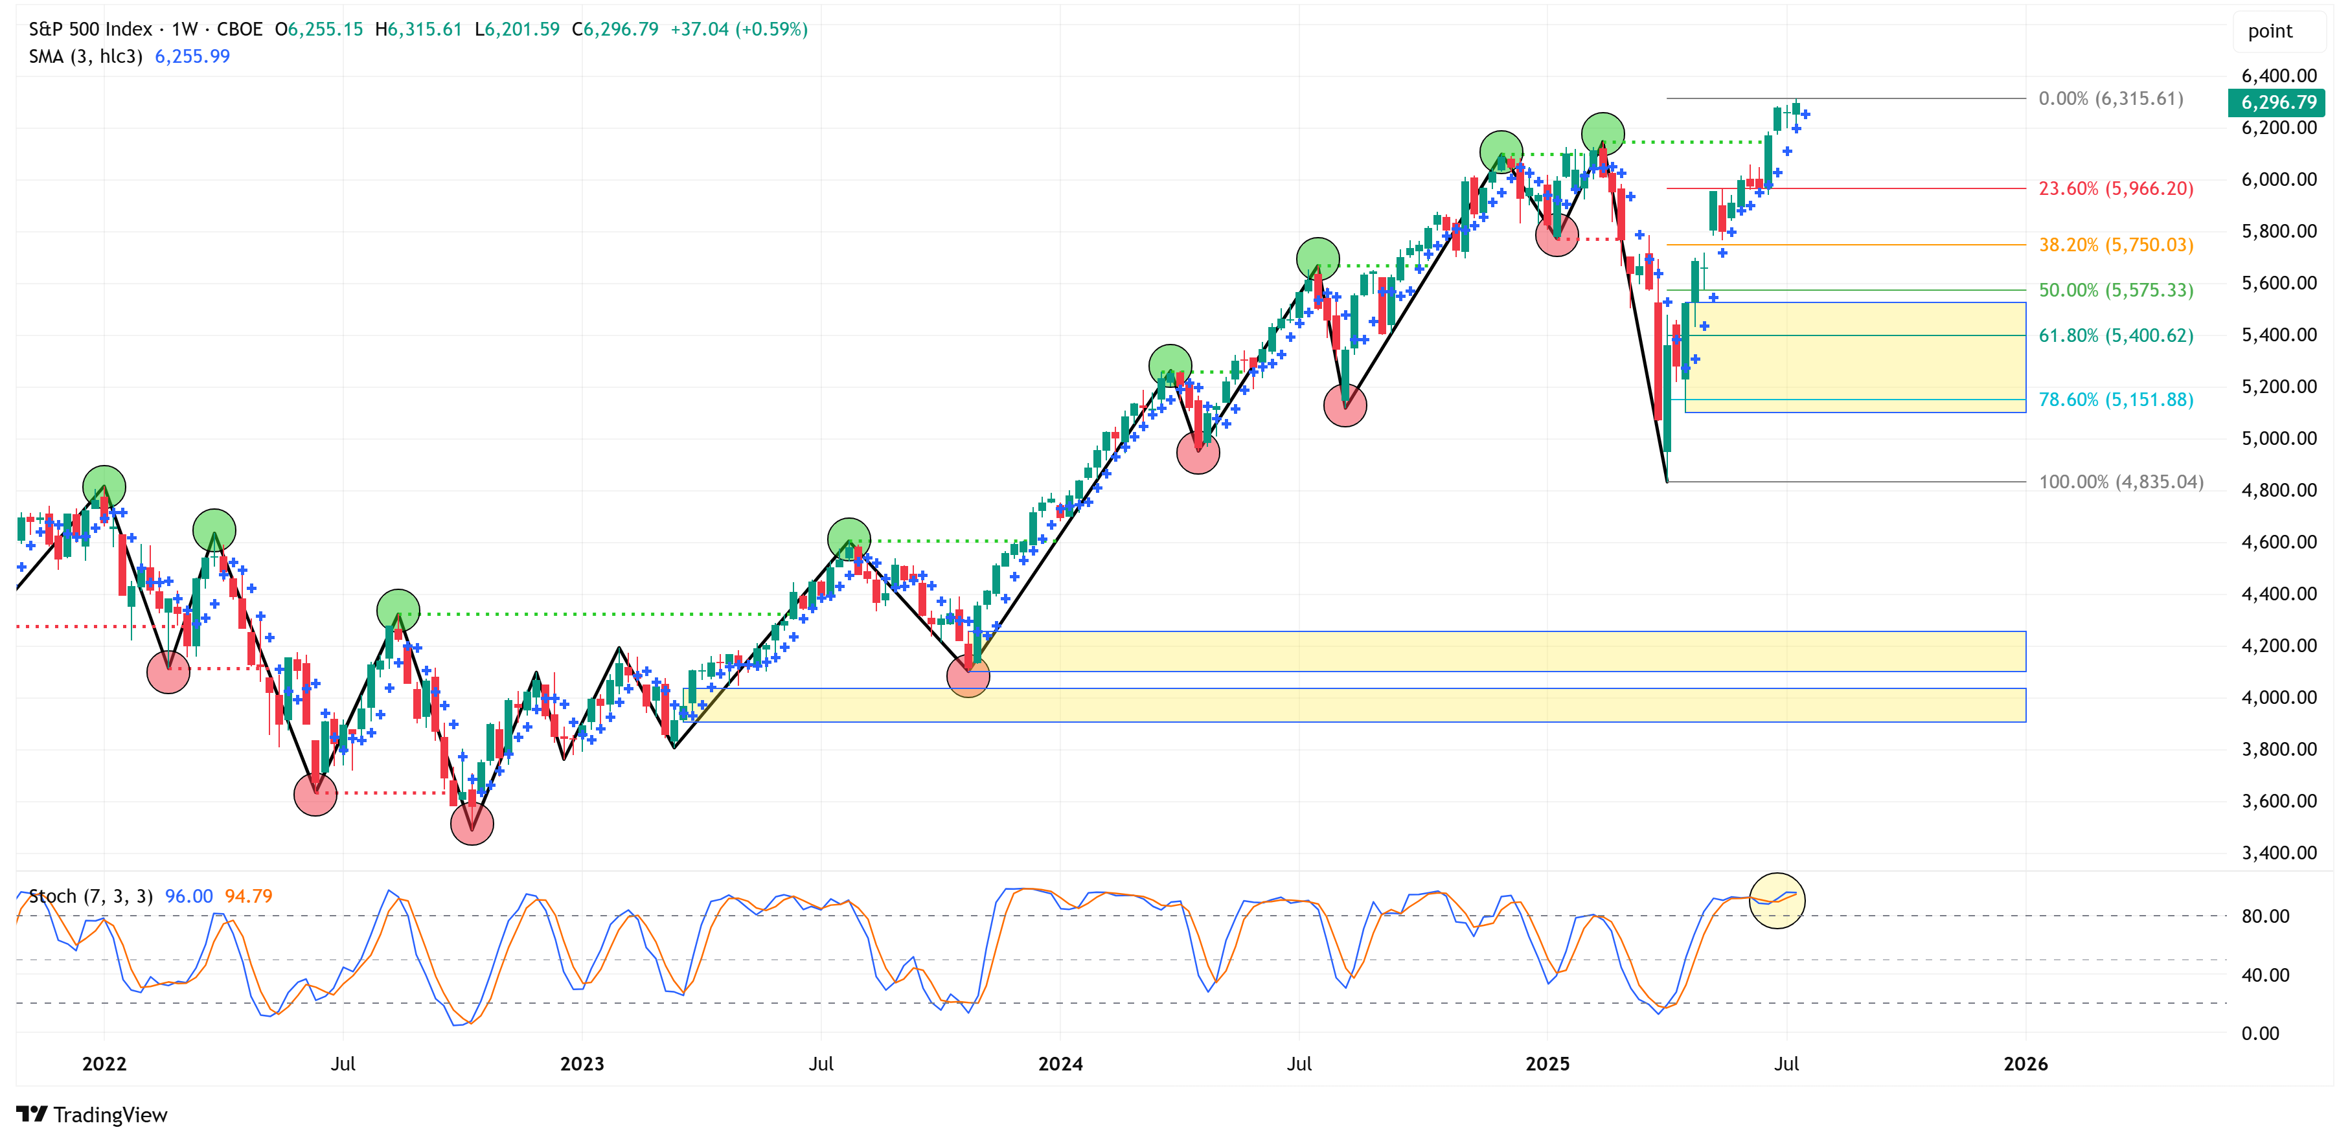Image resolution: width=2350 pixels, height=1143 pixels.
Task: Click the lowest red swing-low circle
Action: tap(472, 824)
